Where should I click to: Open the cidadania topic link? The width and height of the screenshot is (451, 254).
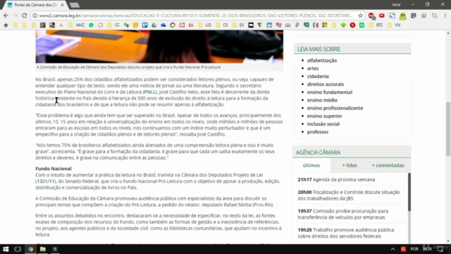tap(318, 76)
